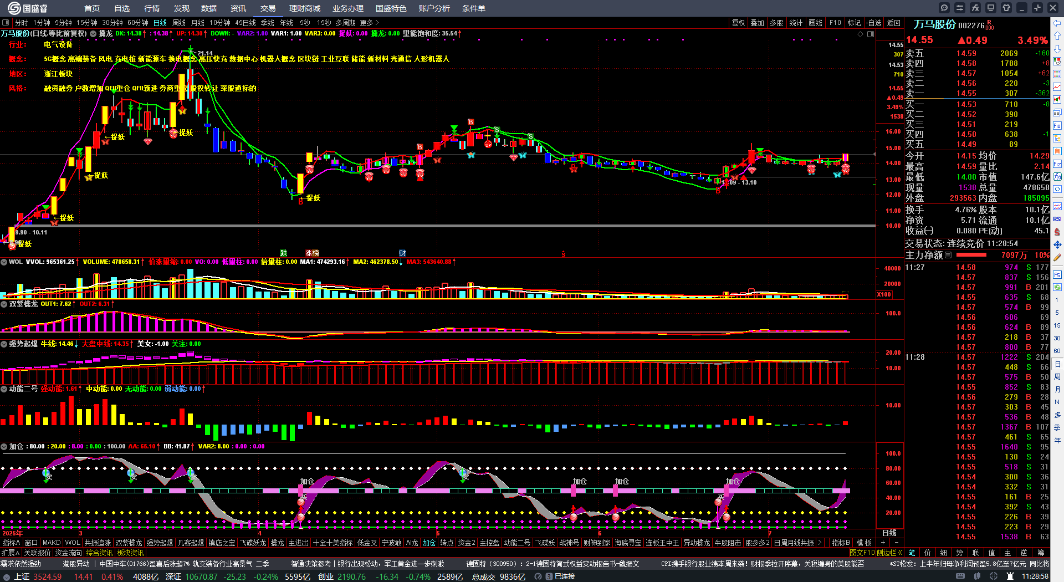
Task: Open the skin shirt icon in title bar
Action: point(1006,8)
